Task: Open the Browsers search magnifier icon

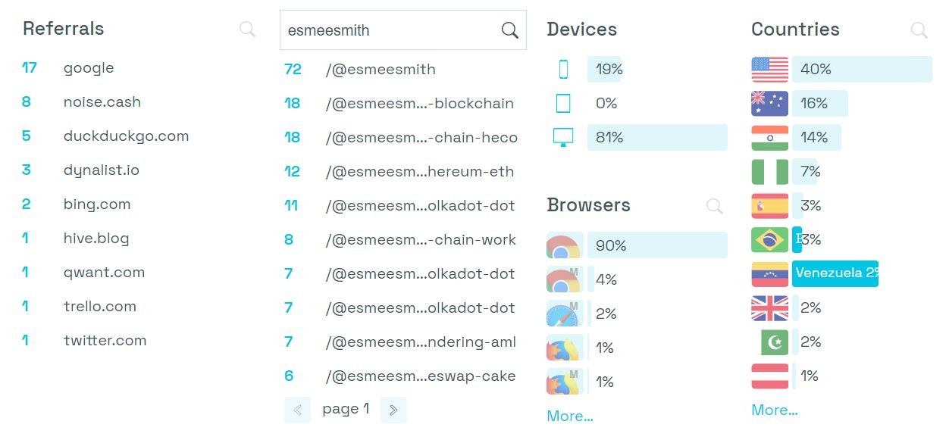Action: click(x=714, y=206)
